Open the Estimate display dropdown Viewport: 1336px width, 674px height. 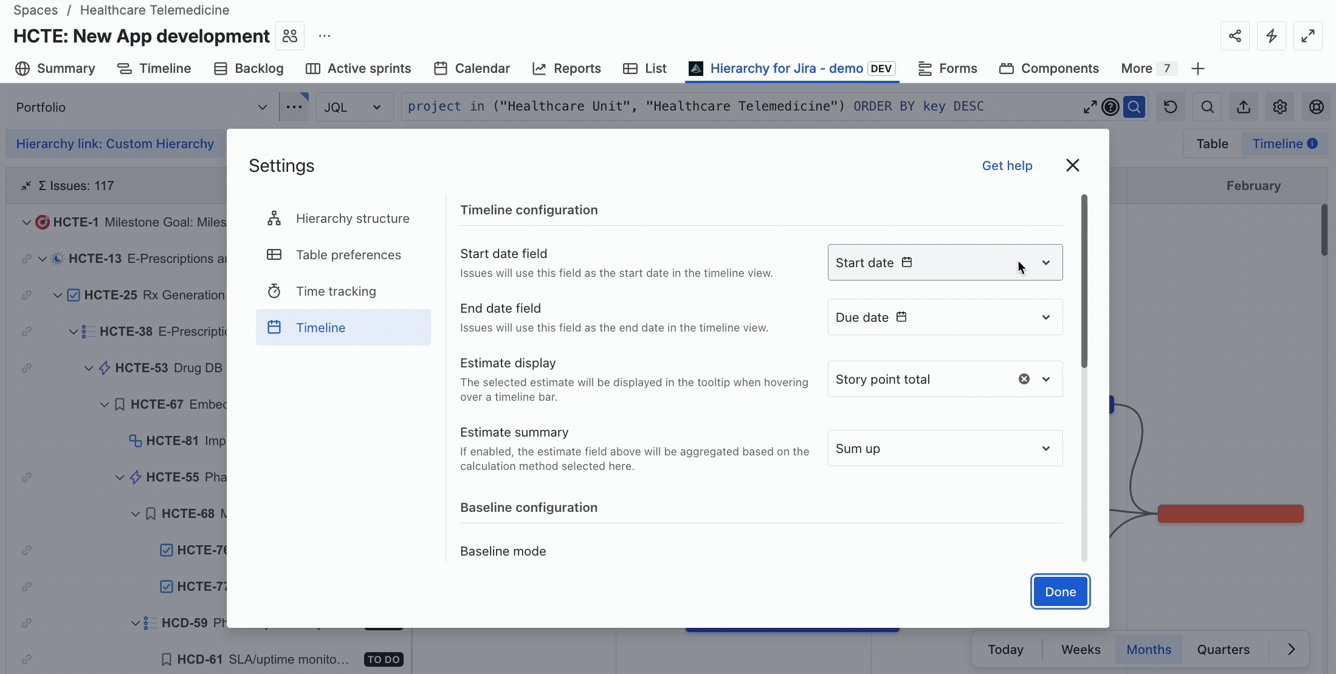coord(945,379)
